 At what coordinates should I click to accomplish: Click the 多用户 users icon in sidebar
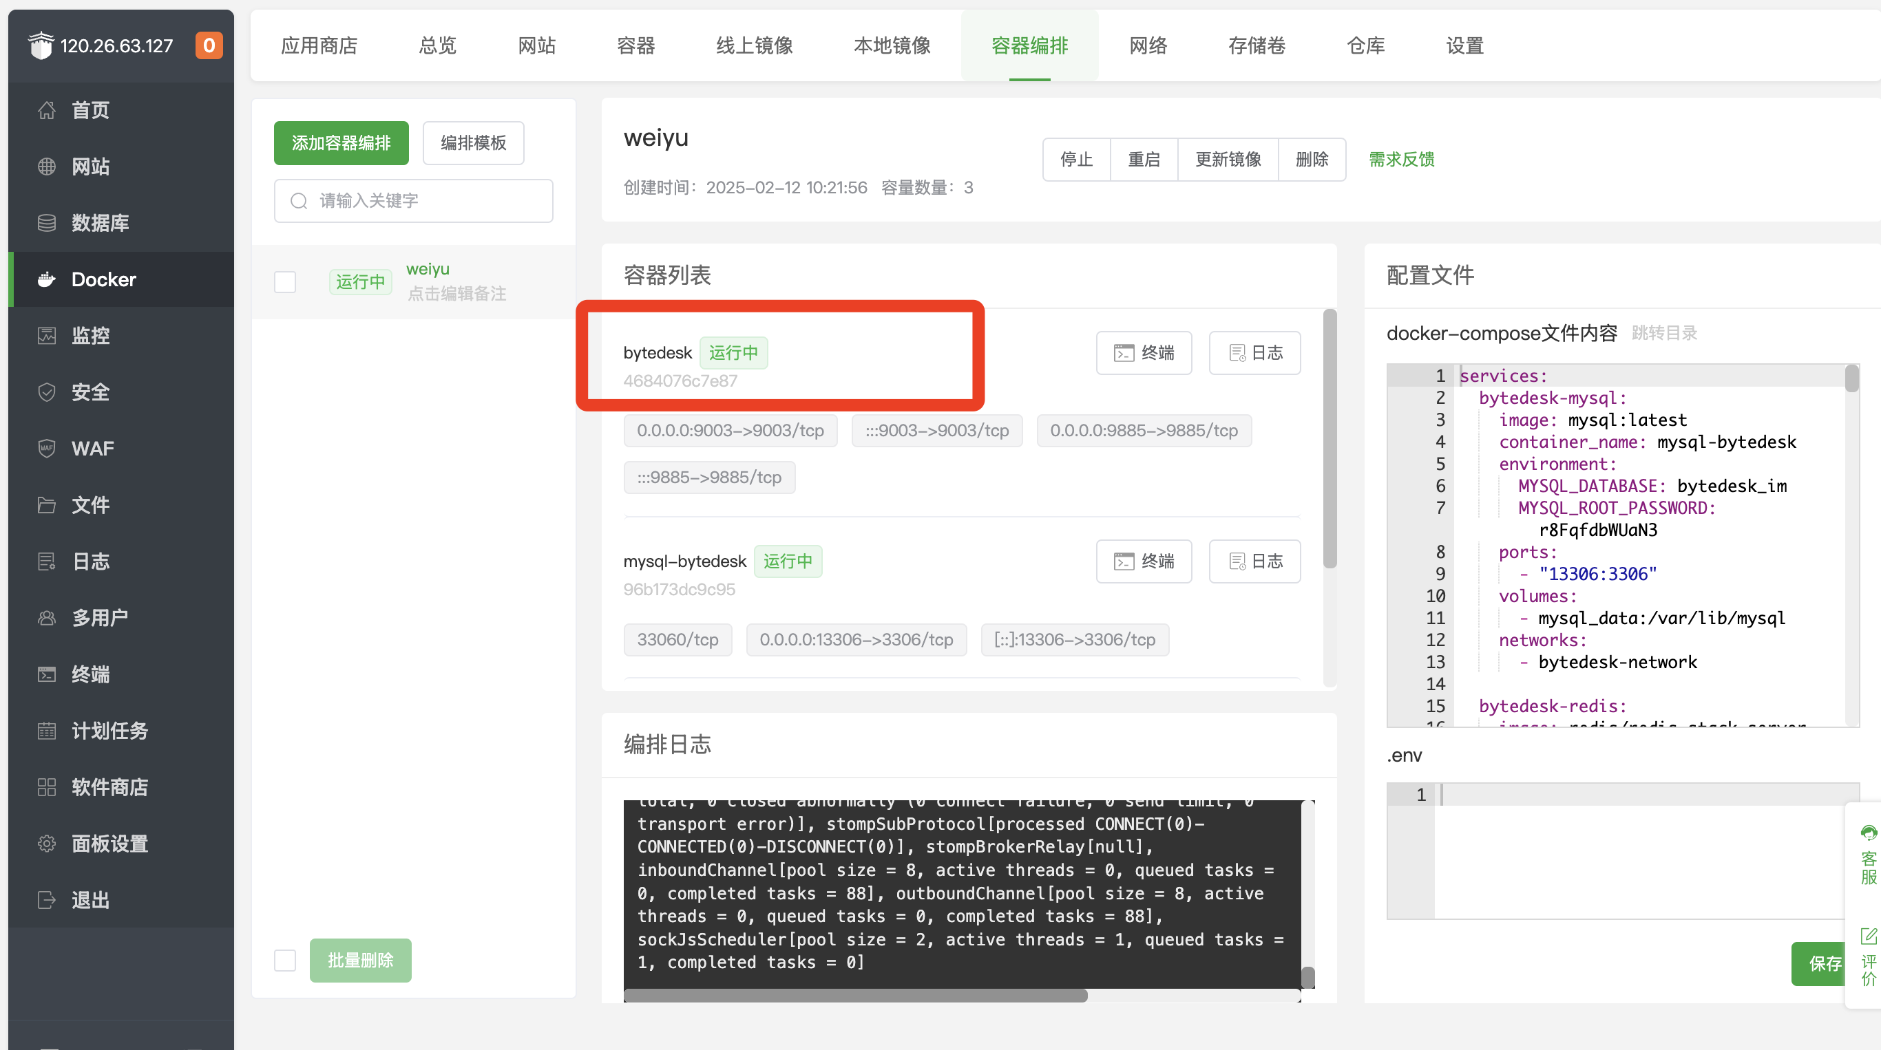point(47,617)
